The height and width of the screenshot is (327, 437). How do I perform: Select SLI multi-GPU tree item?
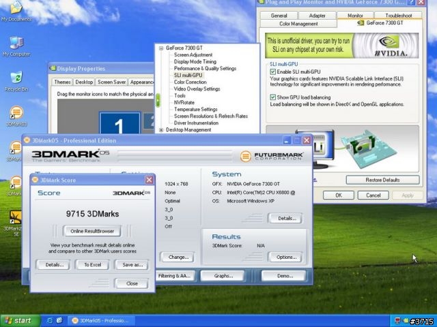click(x=188, y=75)
